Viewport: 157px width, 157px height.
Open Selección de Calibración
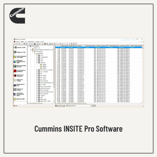(x=19, y=76)
